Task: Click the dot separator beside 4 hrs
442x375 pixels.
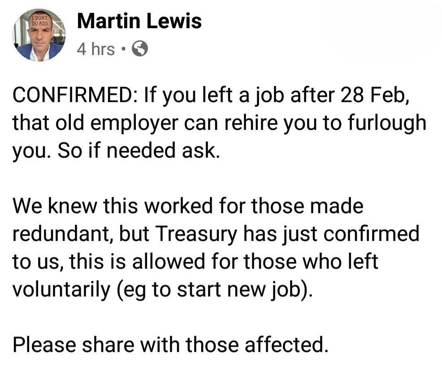Action: pyautogui.click(x=123, y=50)
